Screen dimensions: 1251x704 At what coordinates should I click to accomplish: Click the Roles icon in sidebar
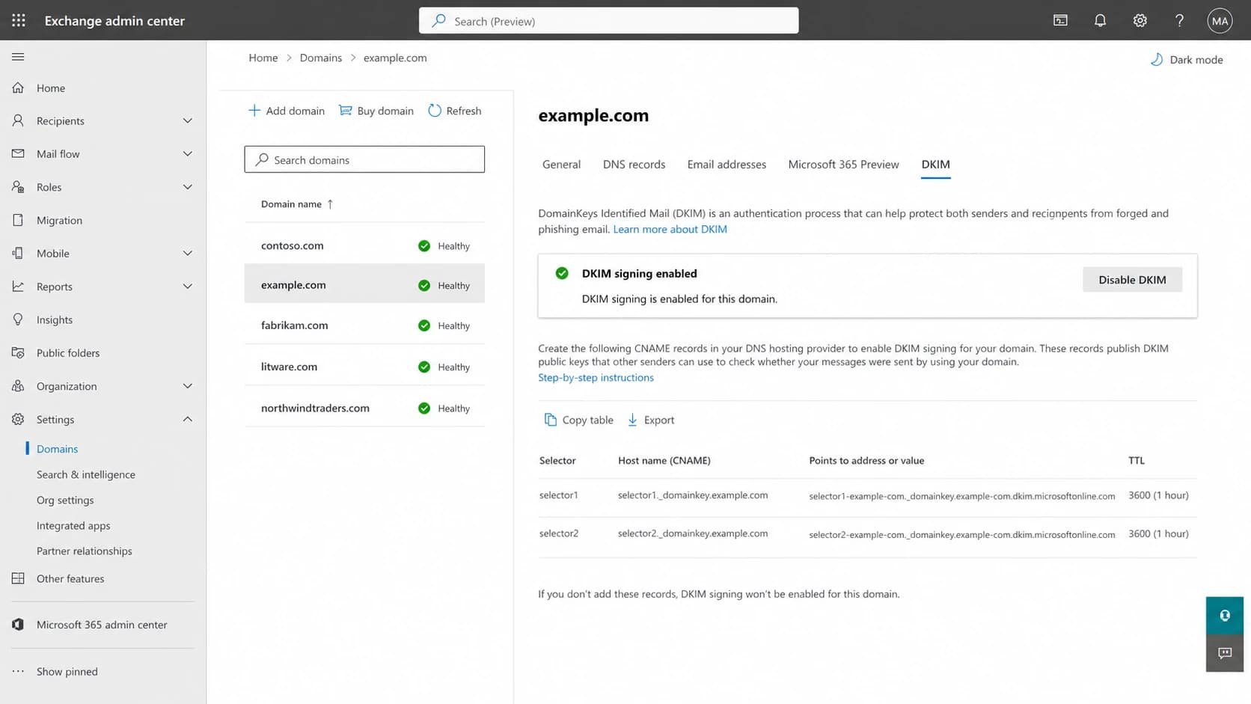pos(18,187)
